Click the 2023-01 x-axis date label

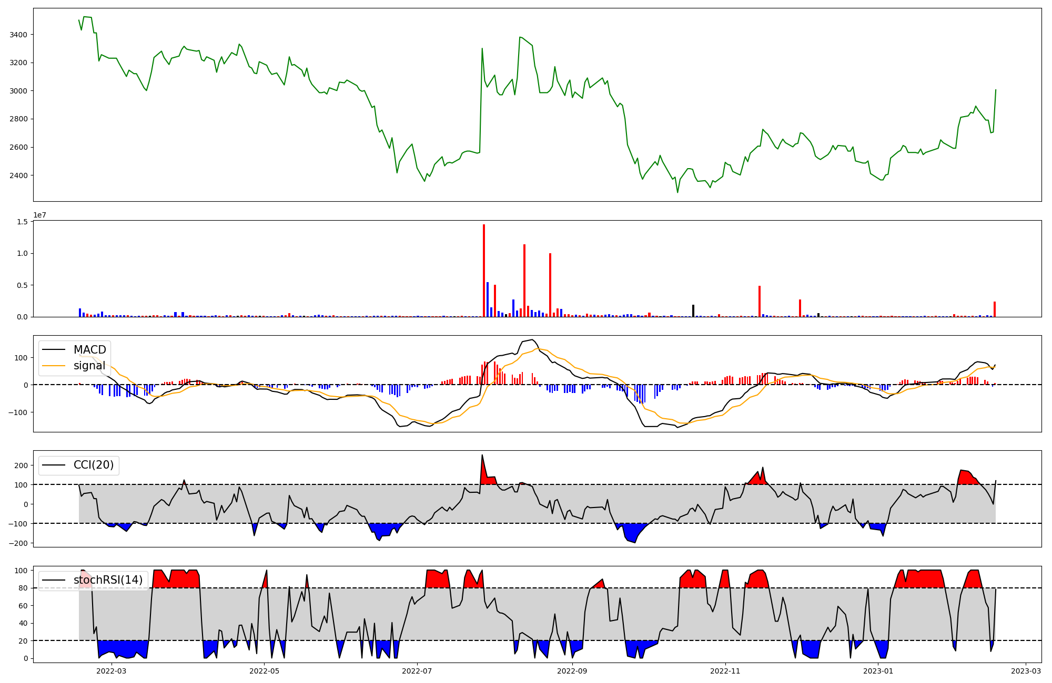pyautogui.click(x=878, y=671)
